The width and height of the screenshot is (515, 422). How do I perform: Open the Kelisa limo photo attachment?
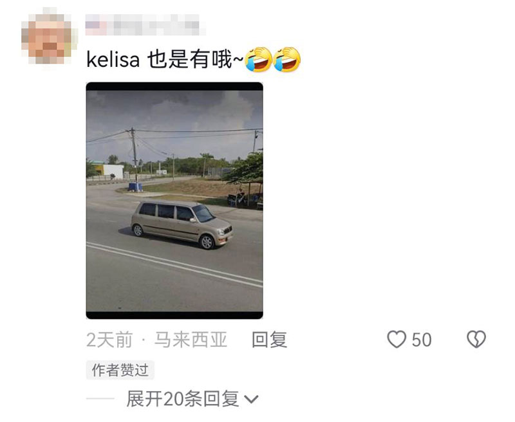pyautogui.click(x=174, y=201)
